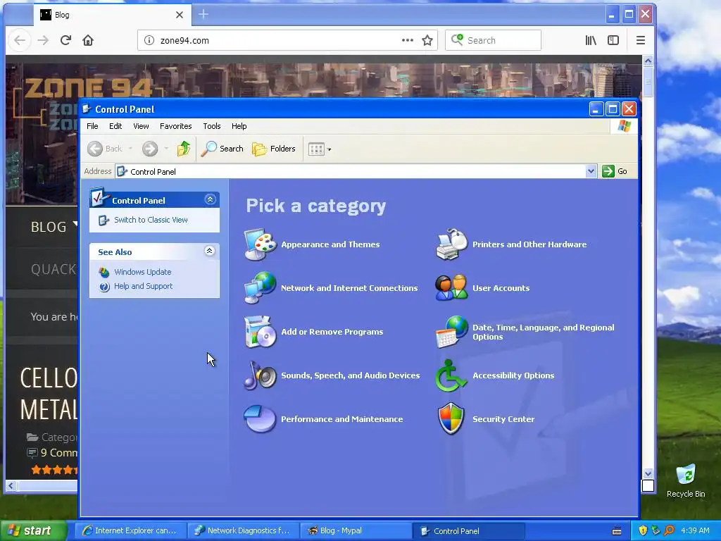The width and height of the screenshot is (721, 541).
Task: Open Help and Support link
Action: pos(144,286)
